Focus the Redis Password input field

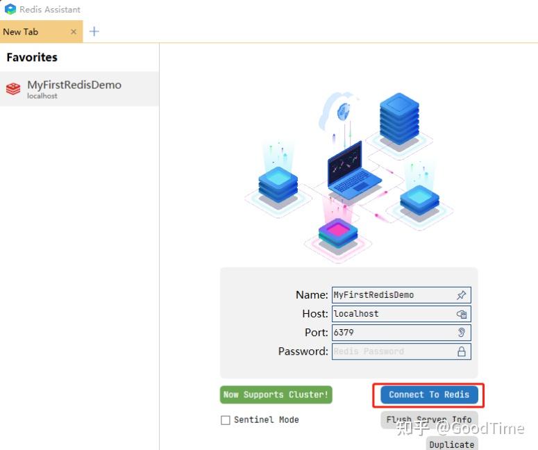tap(401, 351)
